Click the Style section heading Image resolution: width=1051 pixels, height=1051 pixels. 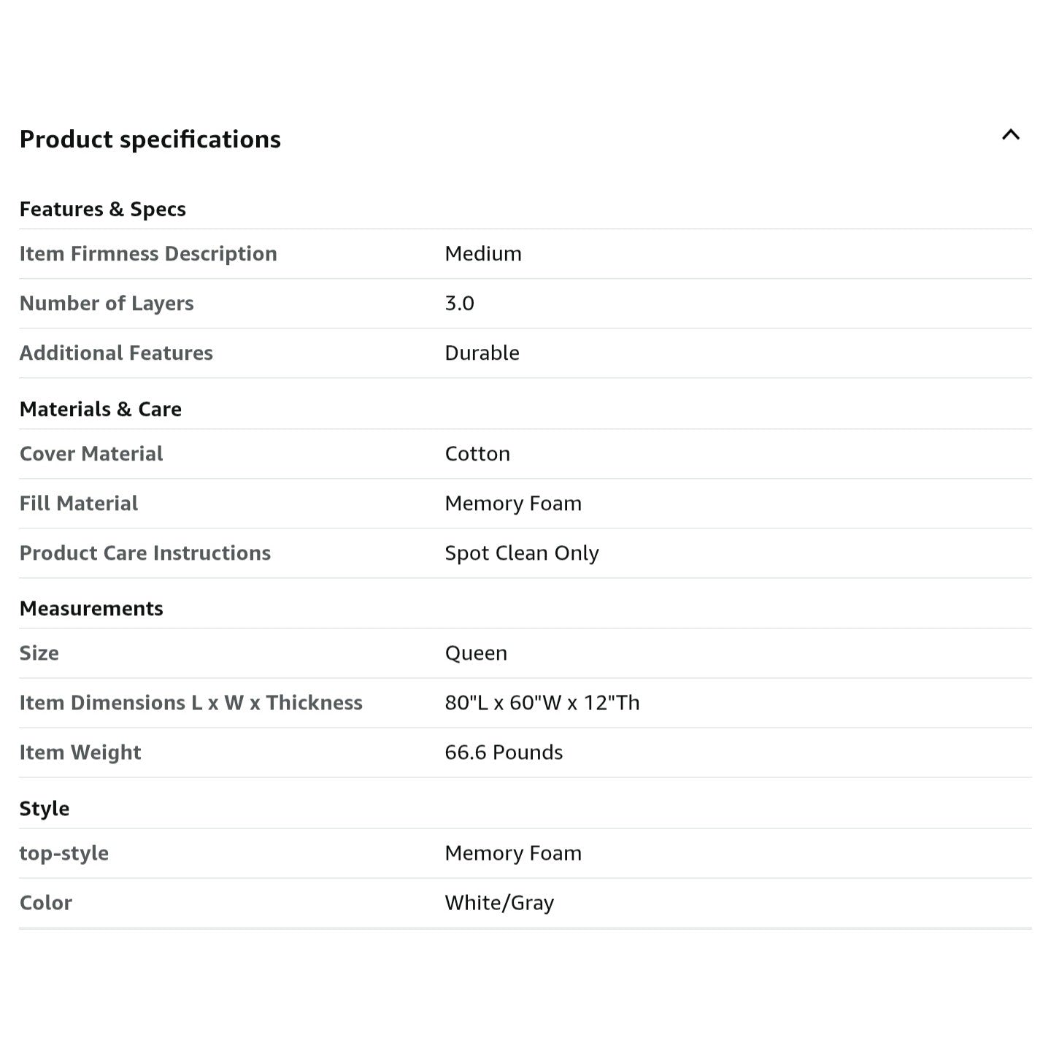tap(45, 809)
